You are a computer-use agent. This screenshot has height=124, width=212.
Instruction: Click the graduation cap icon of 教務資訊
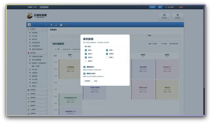point(28,90)
